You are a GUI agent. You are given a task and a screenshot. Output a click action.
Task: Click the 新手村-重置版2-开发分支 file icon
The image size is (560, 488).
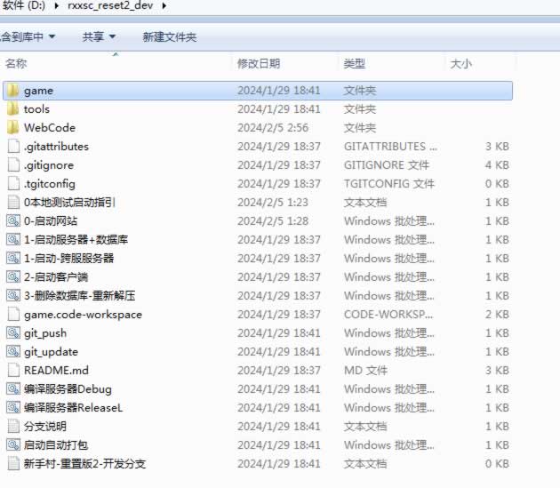coord(13,463)
